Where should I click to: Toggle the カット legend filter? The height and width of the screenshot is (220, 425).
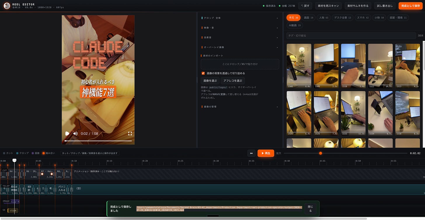(x=8, y=153)
